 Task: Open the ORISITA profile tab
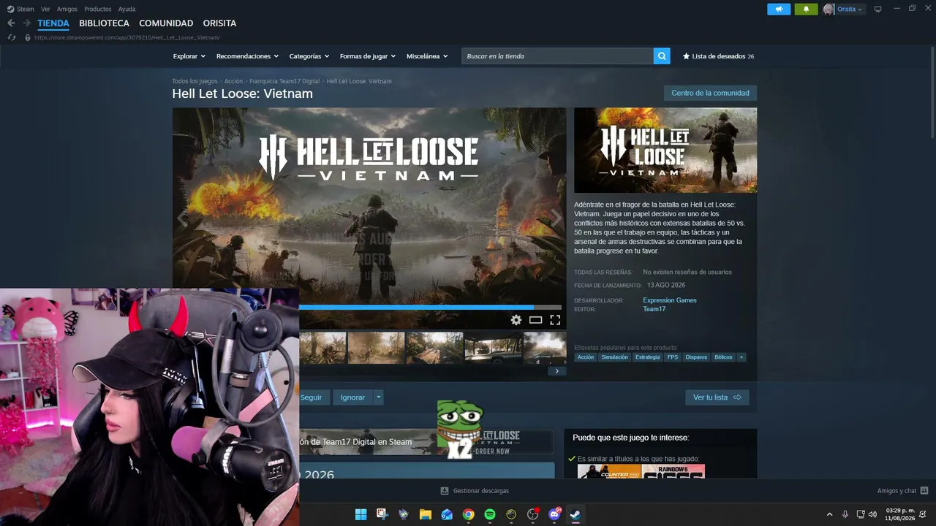coord(219,23)
